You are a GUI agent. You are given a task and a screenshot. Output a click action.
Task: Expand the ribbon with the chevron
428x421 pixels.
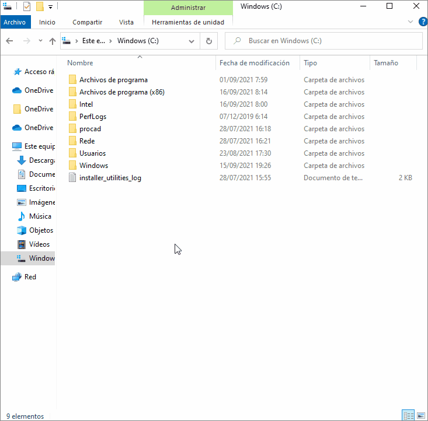(x=410, y=22)
